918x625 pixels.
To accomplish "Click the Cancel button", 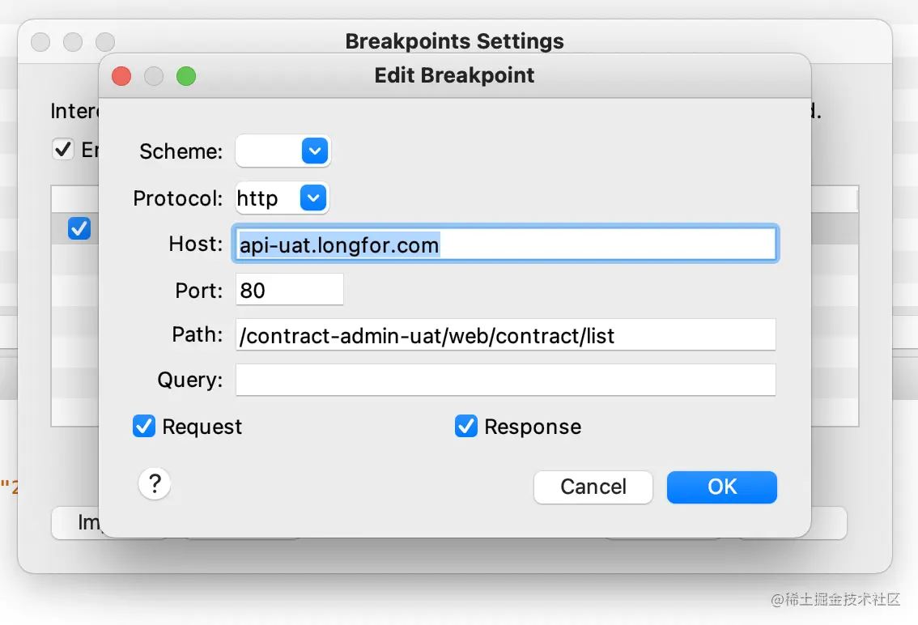I will tap(593, 487).
